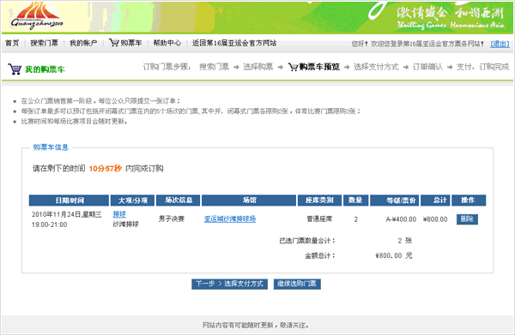Click the 选择支付方式 step label
The height and width of the screenshot is (335, 515).
pyautogui.click(x=376, y=67)
